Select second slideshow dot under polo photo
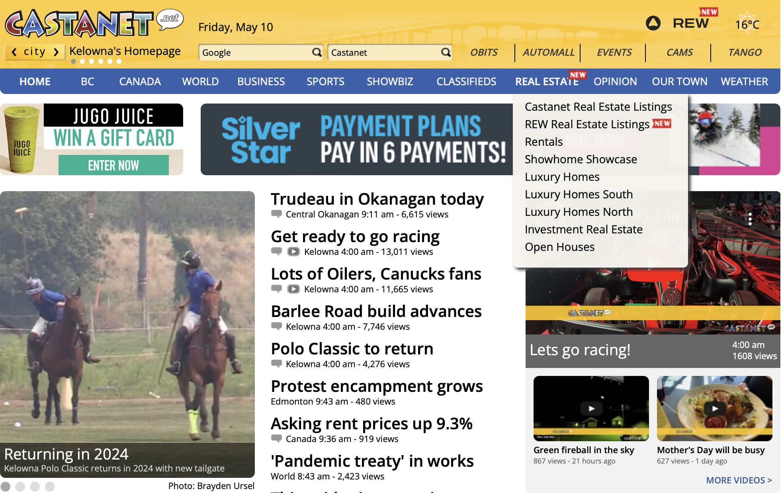Viewport: 782px width, 493px height. click(20, 486)
